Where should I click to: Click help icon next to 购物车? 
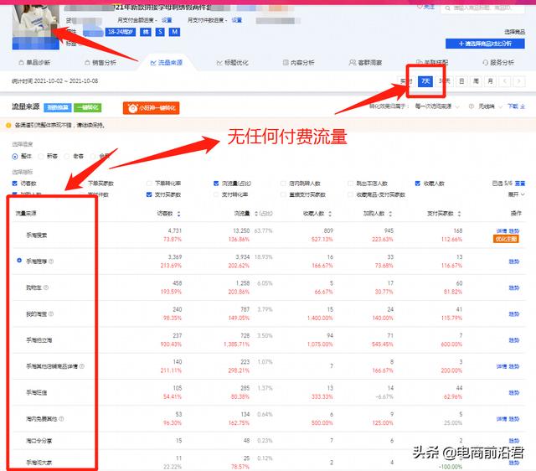coord(46,287)
